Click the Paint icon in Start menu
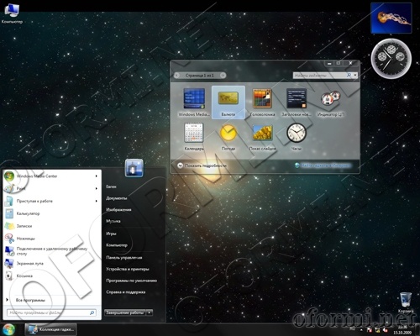Screen dimensions: 420x336 pyautogui.click(x=9, y=188)
